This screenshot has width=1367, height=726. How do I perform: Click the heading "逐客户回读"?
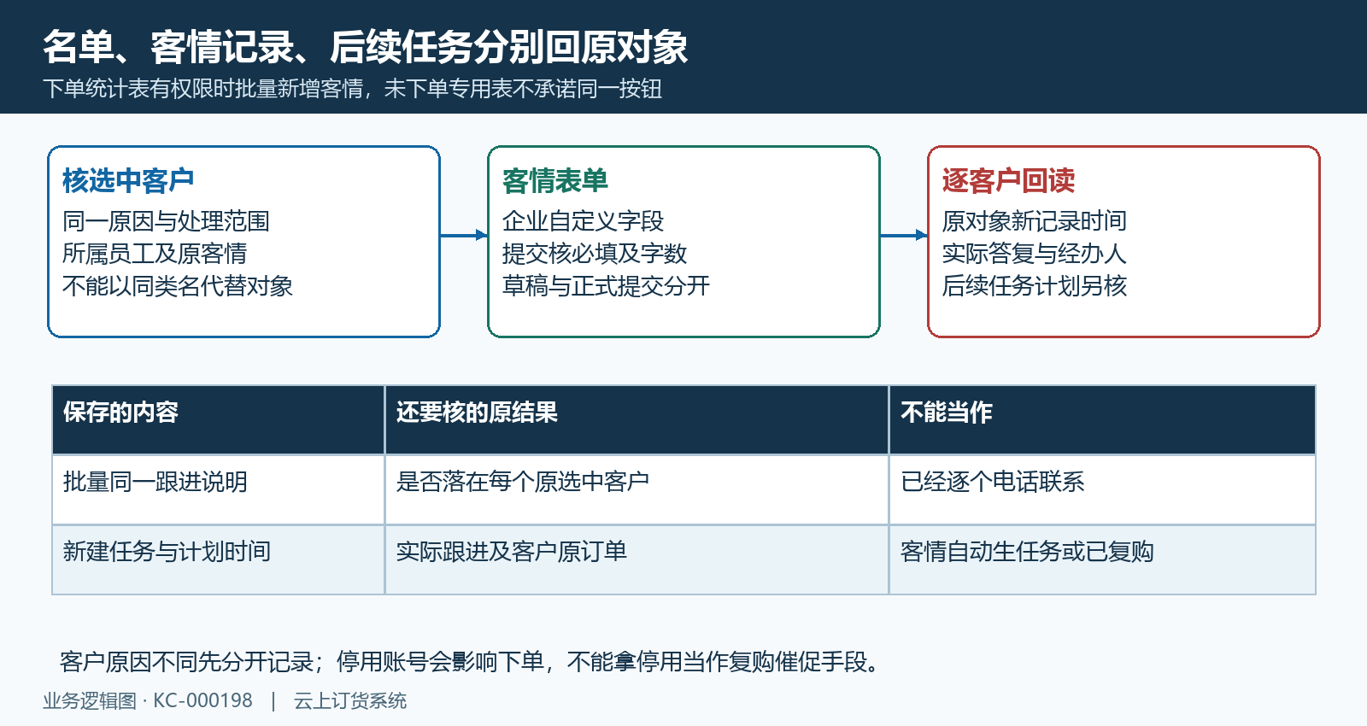1008,180
